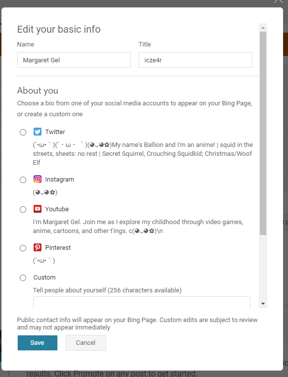
Task: Click the Twitter bio description text
Action: click(x=143, y=154)
